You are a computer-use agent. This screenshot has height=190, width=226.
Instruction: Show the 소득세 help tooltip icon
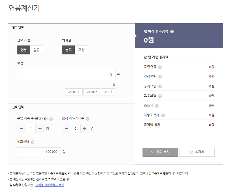[x=157, y=106]
